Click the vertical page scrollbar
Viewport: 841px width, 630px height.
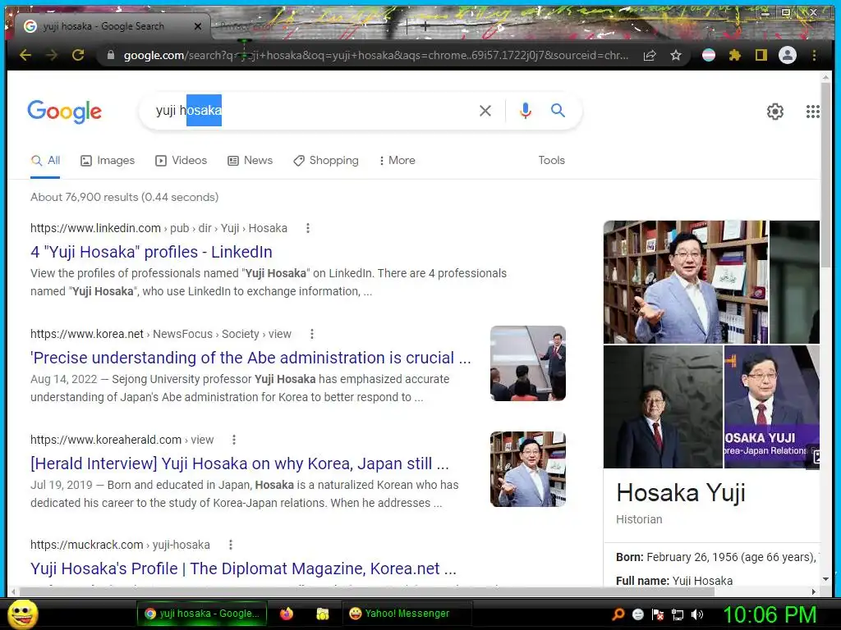pyautogui.click(x=825, y=177)
